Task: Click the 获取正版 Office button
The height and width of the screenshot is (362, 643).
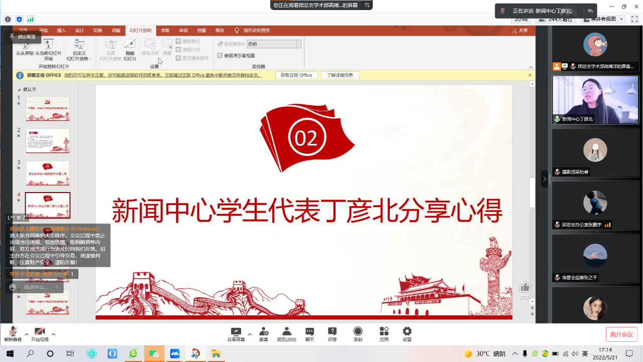Action: click(x=296, y=75)
